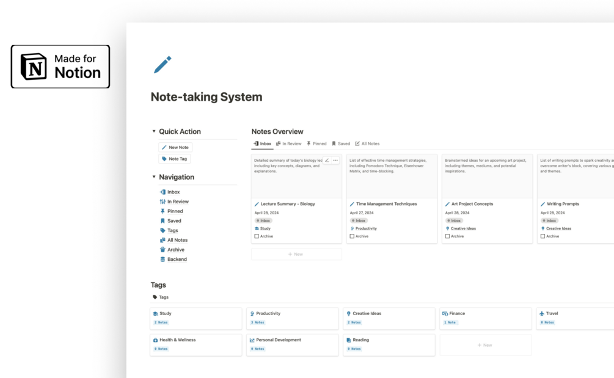
Task: Click the Productivity tag card icon
Action: click(252, 314)
